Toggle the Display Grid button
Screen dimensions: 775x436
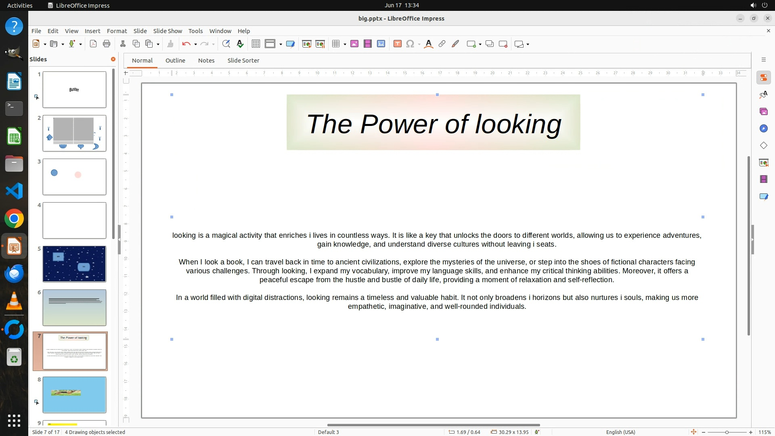(256, 44)
